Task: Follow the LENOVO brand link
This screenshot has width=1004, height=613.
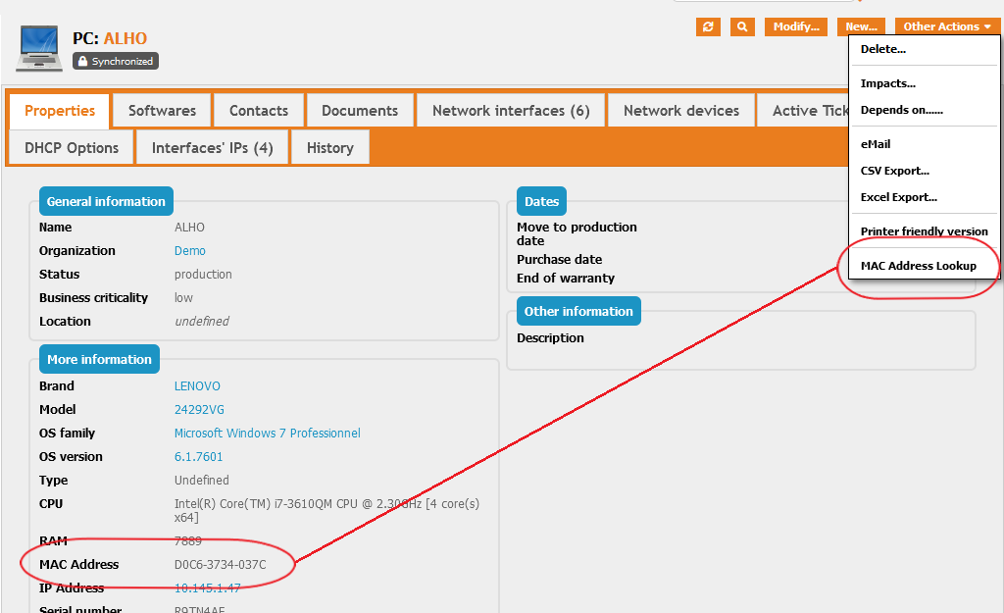Action: point(197,386)
